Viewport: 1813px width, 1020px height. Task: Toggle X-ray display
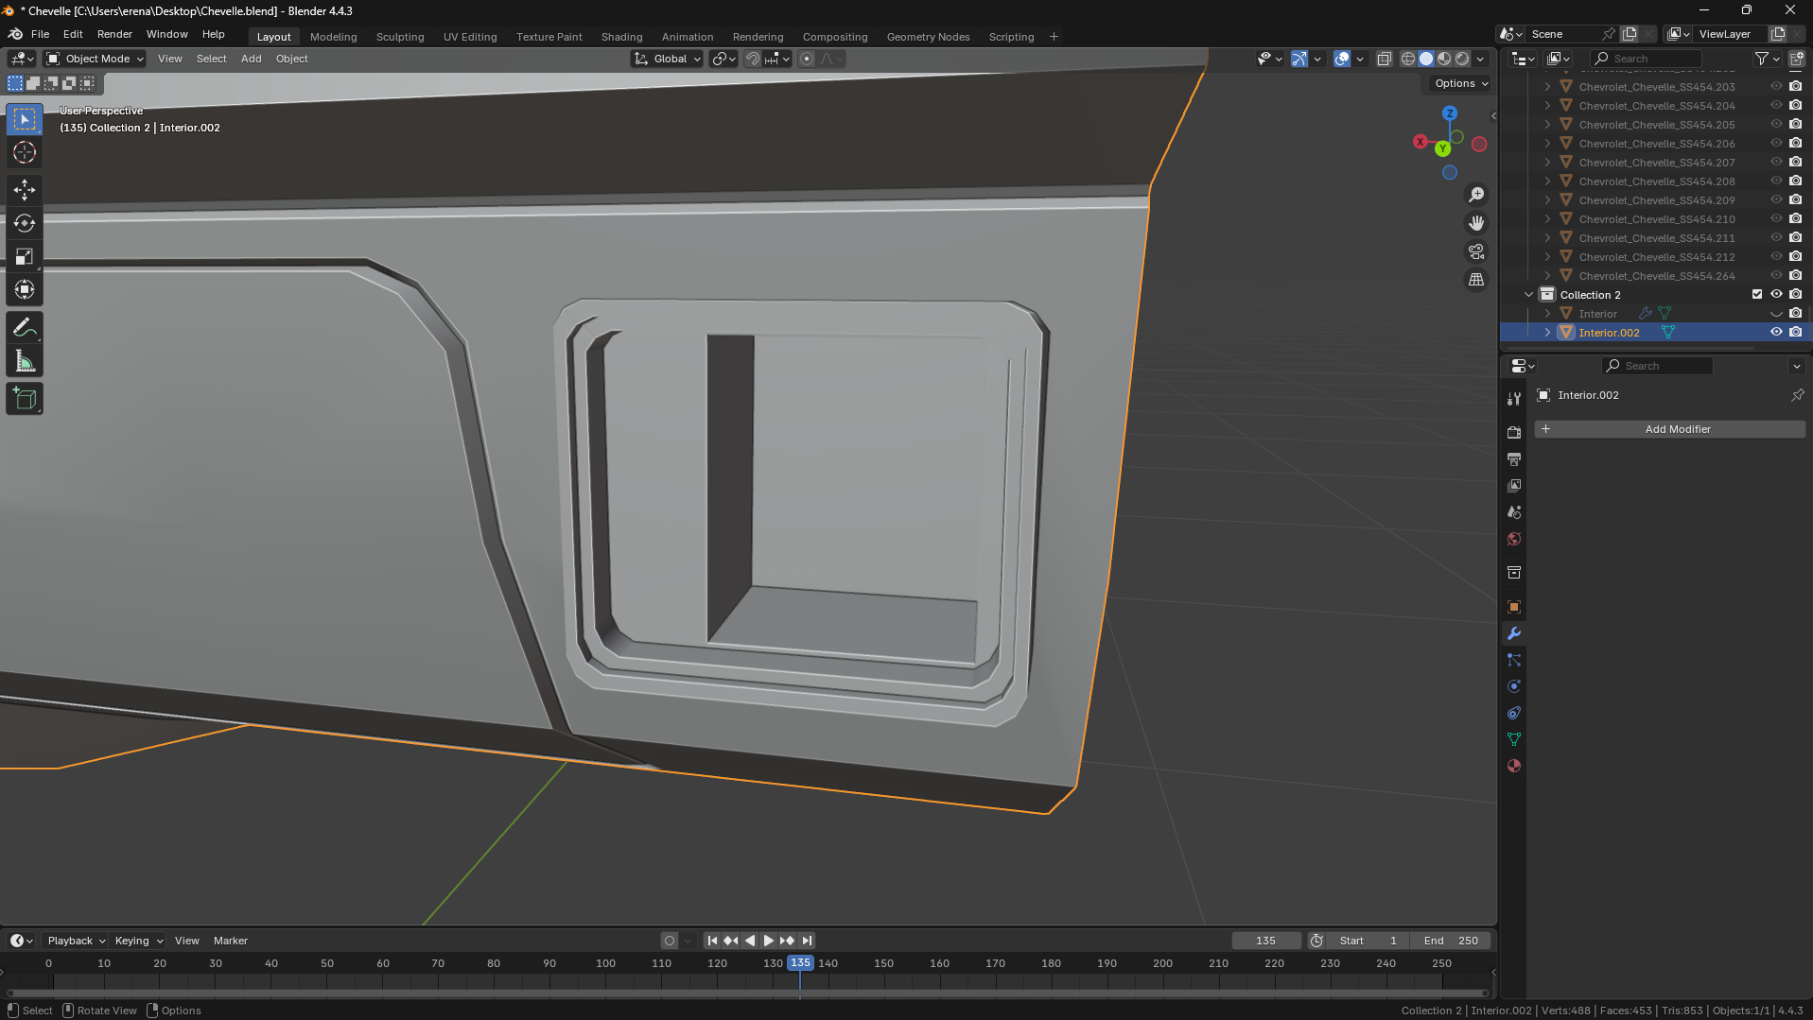pos(1384,59)
